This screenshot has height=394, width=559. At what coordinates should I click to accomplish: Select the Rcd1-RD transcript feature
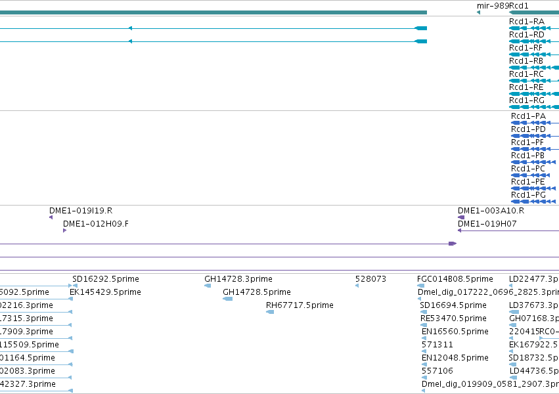tap(533, 41)
